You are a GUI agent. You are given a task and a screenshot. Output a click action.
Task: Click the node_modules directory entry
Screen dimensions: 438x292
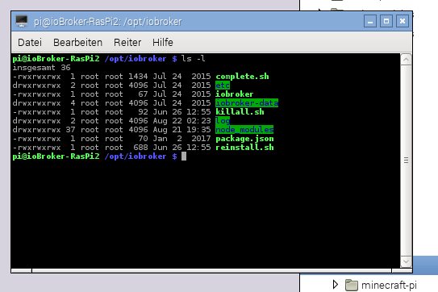[244, 130]
